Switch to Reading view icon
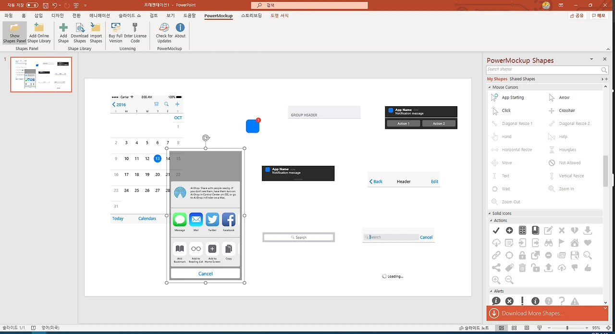Viewport: 615px width, 334px height. (527, 328)
